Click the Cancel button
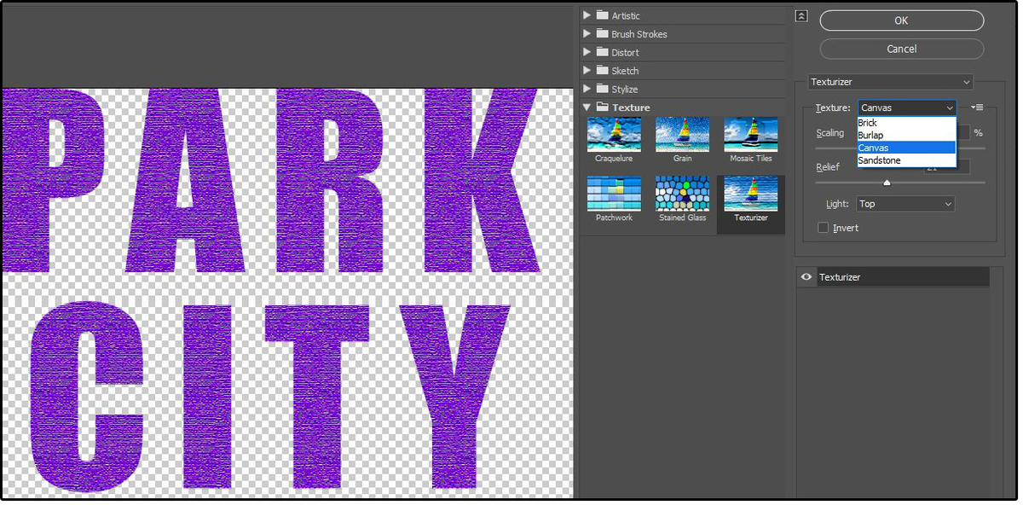The image size is (1023, 505). (x=901, y=49)
